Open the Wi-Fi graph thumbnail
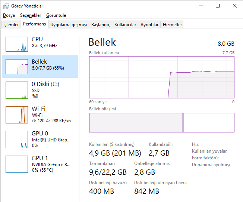Image resolution: width=243 pixels, height=202 pixels. pos(17,115)
